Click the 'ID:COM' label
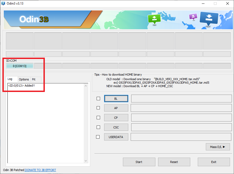The height and width of the screenshot is (174, 234). point(11,61)
